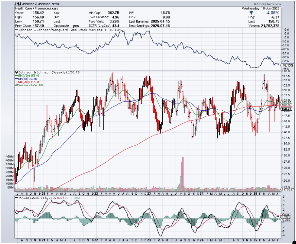Click the NYSE exchange label

point(56,4)
